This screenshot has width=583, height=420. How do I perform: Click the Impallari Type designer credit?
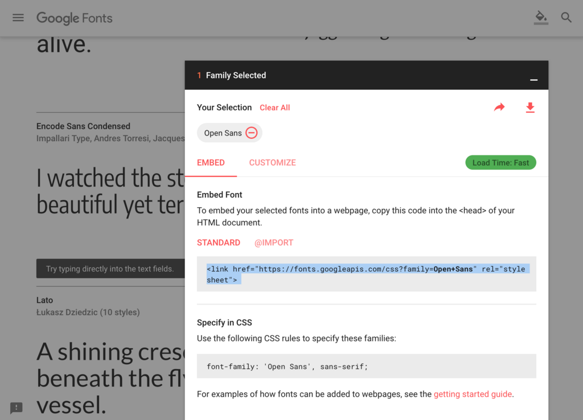(x=110, y=139)
